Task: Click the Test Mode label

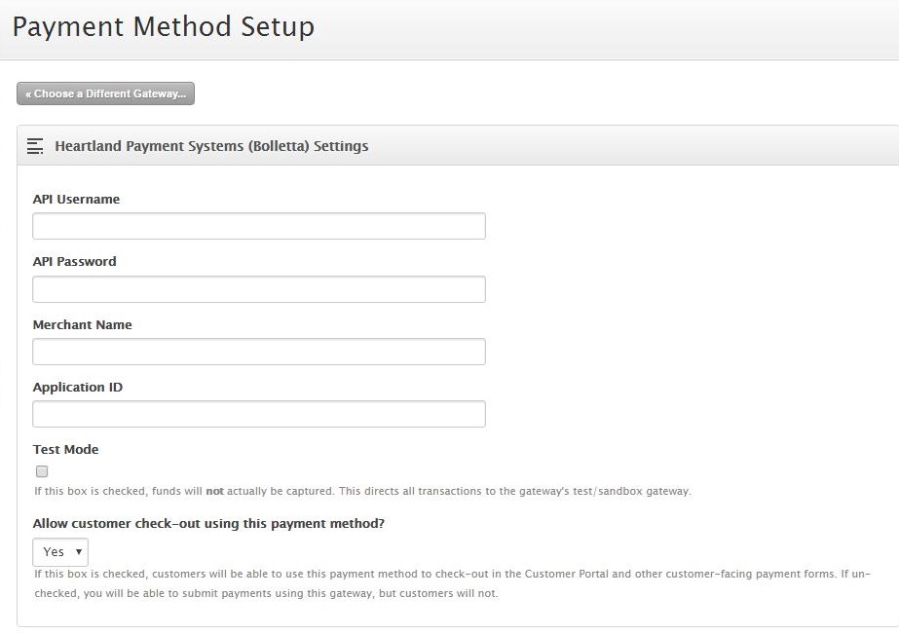Action: click(x=66, y=449)
